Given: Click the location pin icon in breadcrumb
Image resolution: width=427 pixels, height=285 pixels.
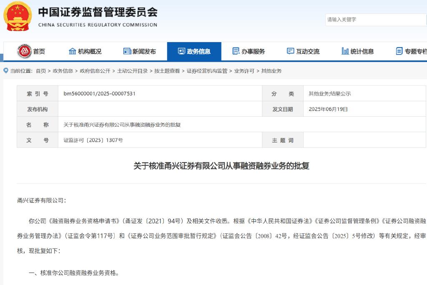Looking at the screenshot, I should (6, 70).
